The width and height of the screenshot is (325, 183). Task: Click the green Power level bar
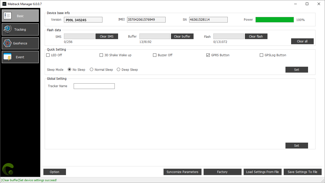[275, 20]
